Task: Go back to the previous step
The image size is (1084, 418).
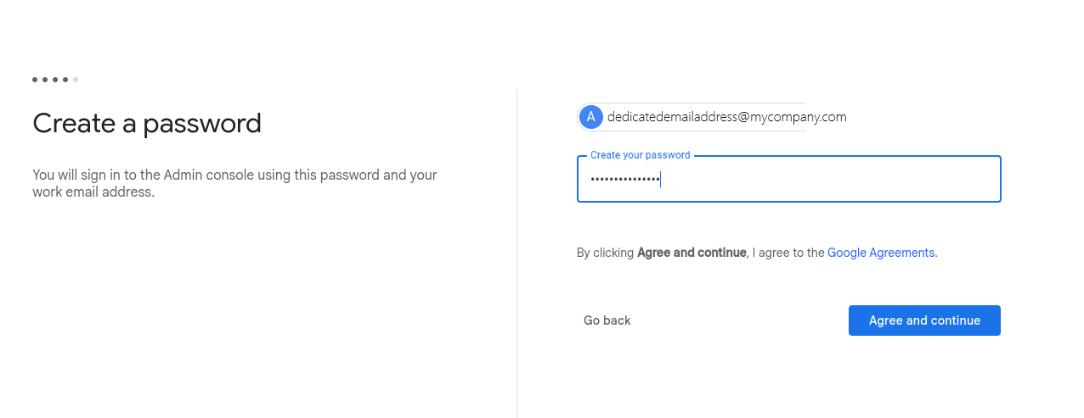Action: (x=607, y=320)
